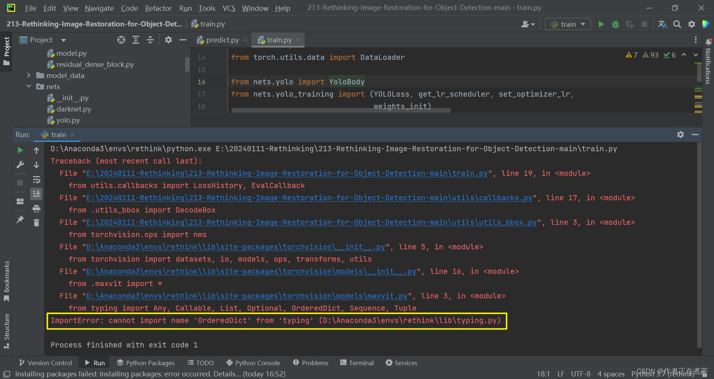Run the train configuration with the green play icon
714x379 pixels.
click(601, 24)
